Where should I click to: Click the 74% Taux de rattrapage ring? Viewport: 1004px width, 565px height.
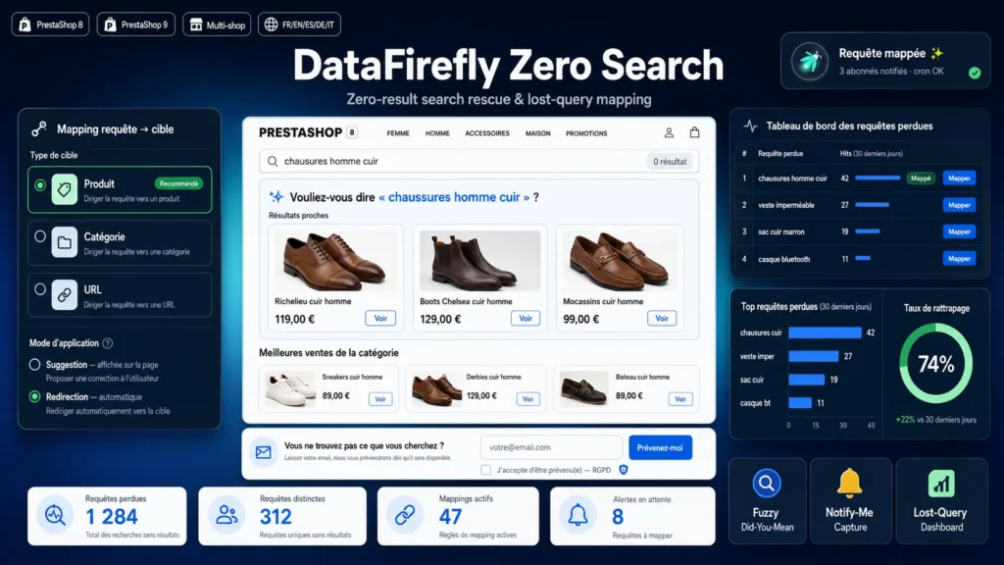pos(936,364)
